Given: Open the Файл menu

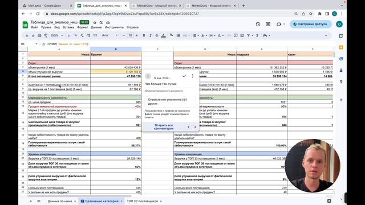Looking at the screenshot, I should point(34,27).
